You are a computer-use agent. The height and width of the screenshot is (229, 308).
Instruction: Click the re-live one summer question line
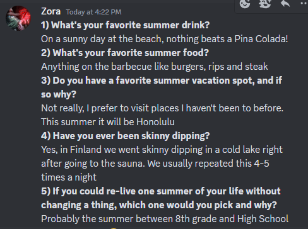(161, 191)
